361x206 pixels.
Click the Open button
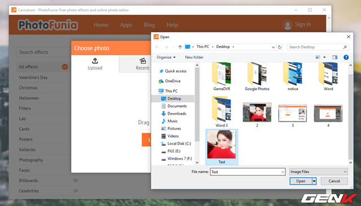click(x=301, y=181)
